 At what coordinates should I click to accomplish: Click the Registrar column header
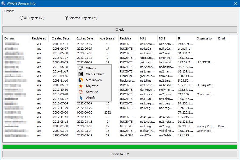click(x=128, y=38)
